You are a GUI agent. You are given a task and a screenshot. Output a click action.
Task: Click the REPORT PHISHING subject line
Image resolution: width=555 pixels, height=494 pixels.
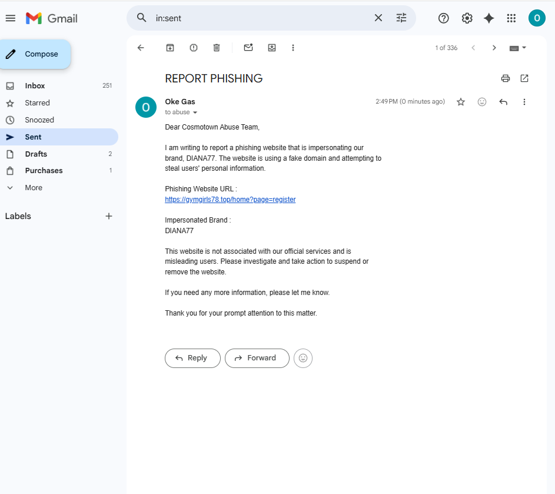(214, 79)
